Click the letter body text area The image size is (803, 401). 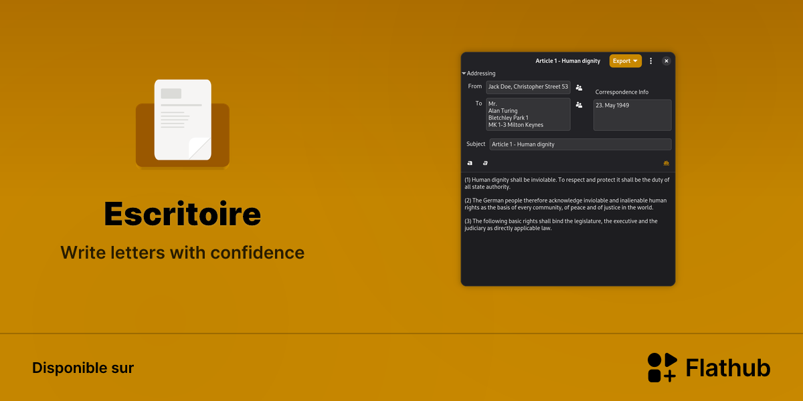click(x=567, y=229)
